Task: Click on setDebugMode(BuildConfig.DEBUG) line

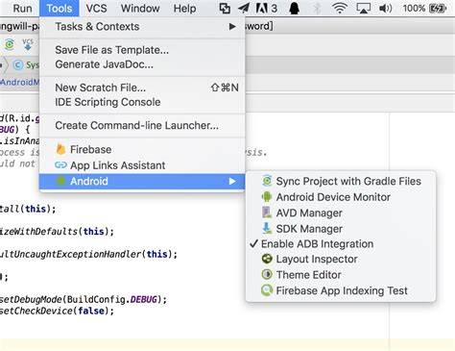Action: click(84, 299)
